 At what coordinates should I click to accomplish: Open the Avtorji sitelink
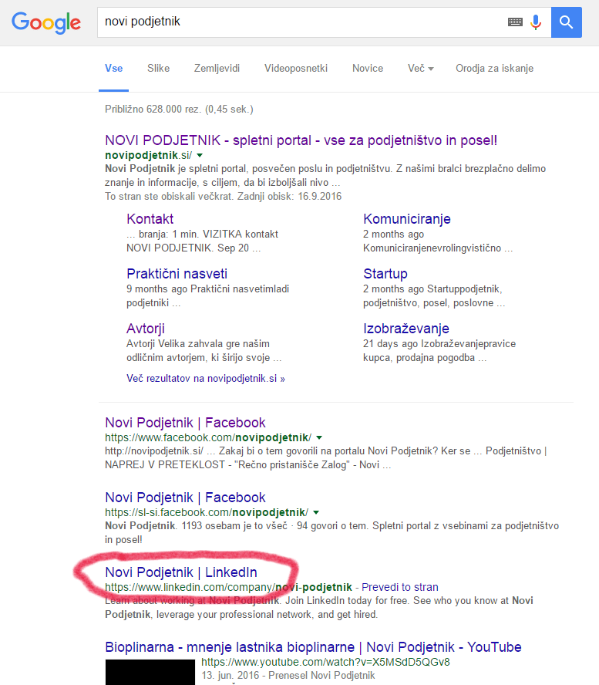[x=146, y=328]
